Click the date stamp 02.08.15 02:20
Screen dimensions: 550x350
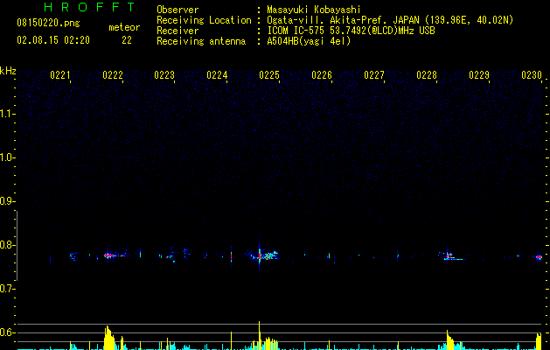(53, 40)
